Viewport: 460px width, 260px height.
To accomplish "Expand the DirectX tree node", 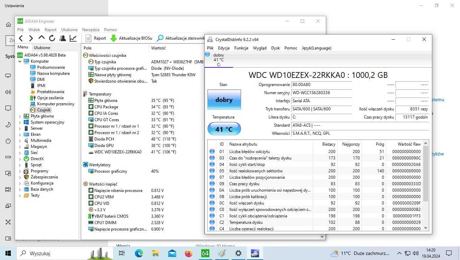I will point(20,159).
